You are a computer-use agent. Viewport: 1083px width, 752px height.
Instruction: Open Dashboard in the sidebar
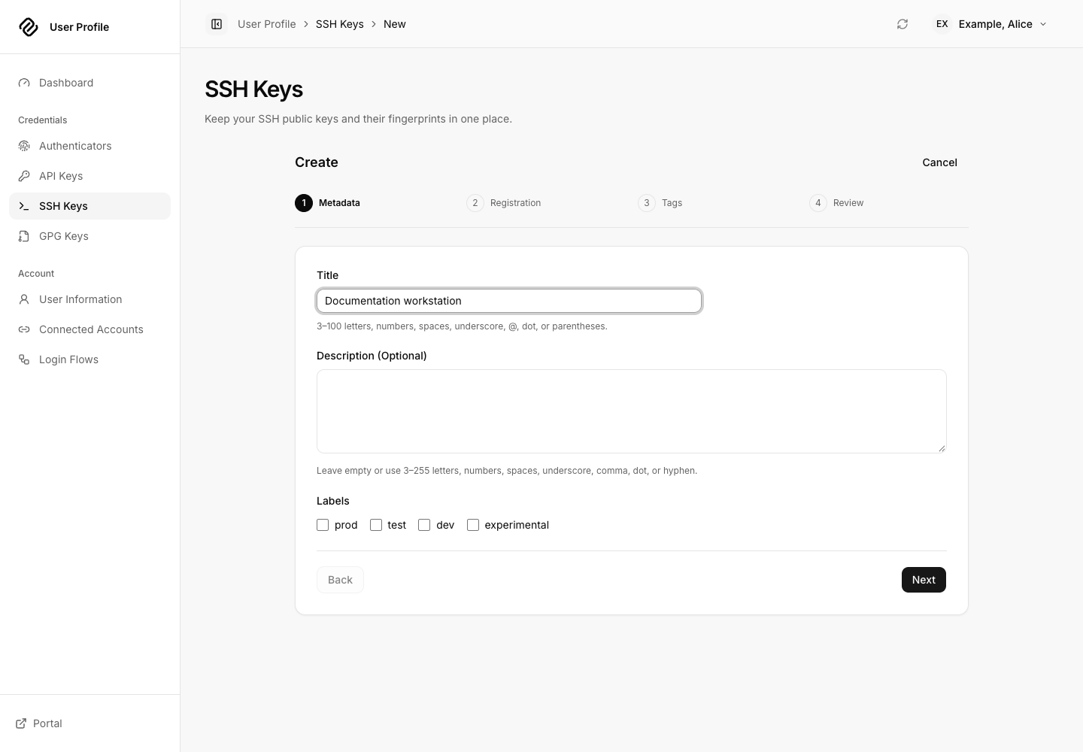pos(89,83)
